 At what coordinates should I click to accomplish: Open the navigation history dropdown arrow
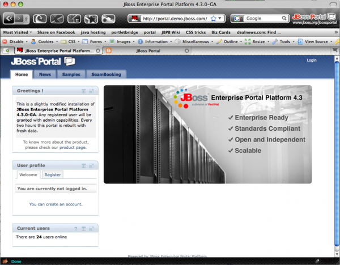26,19
